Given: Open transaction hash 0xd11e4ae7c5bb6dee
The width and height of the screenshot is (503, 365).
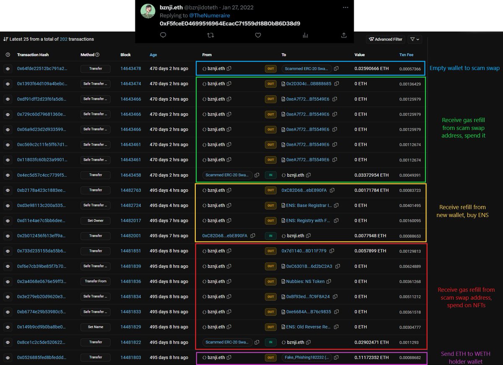Looking at the screenshot, I should pos(42,221).
